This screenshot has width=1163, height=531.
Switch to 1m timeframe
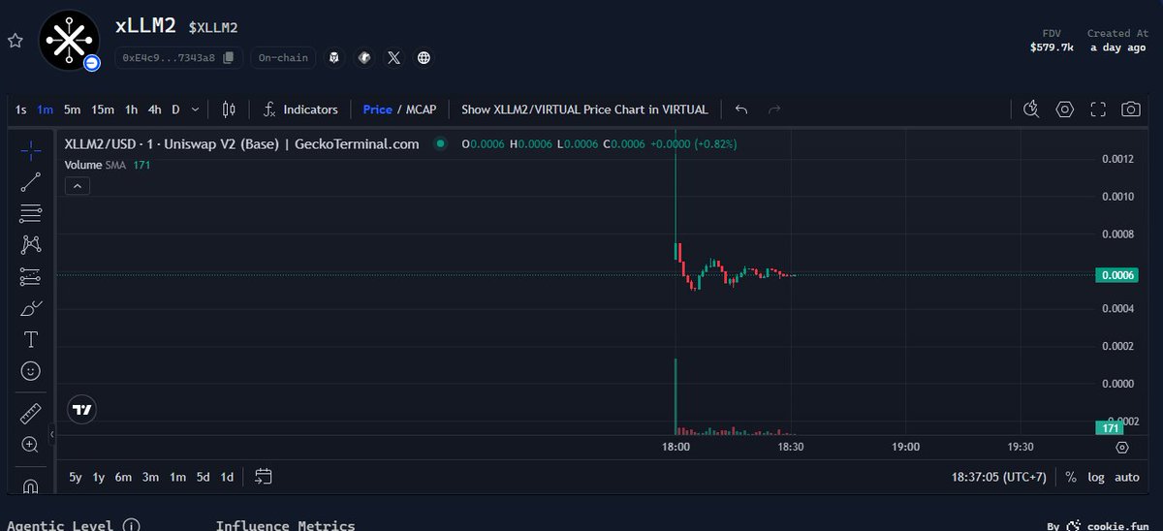pos(45,109)
